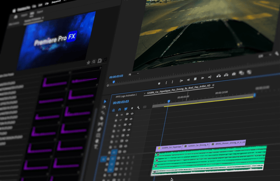Click the music note icon under preview
The width and height of the screenshot is (280, 181).
[x=105, y=60]
